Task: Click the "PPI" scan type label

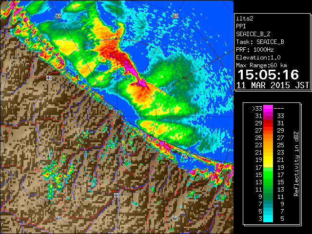Action: pyautogui.click(x=241, y=26)
